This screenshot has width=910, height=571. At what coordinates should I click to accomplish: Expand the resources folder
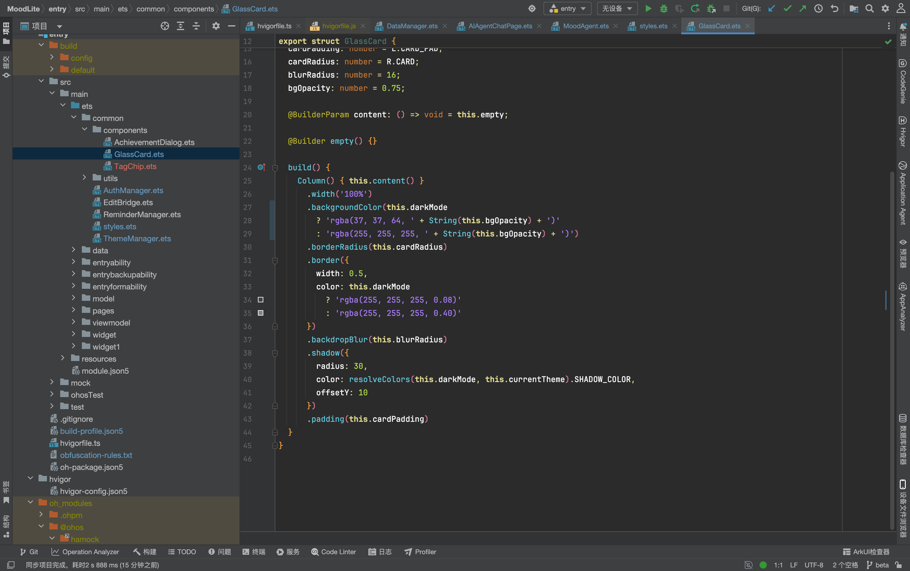(63, 358)
